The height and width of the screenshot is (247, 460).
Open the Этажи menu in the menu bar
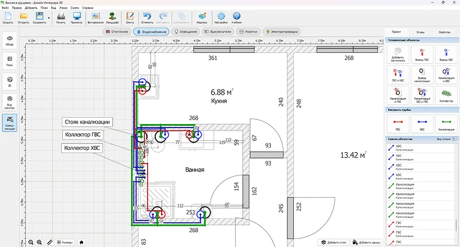[63, 8]
